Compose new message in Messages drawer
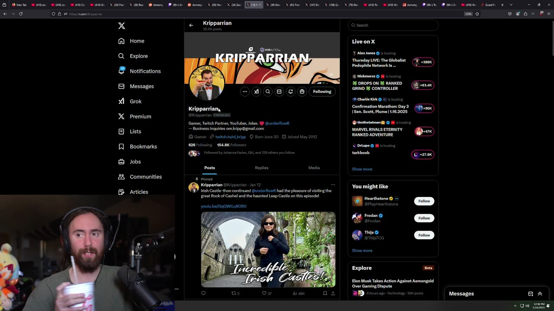This screenshot has width=554, height=311. pos(531,294)
